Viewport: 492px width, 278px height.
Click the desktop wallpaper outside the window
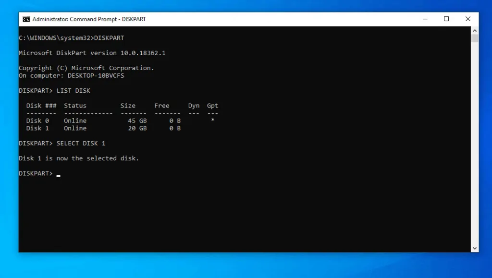246,266
